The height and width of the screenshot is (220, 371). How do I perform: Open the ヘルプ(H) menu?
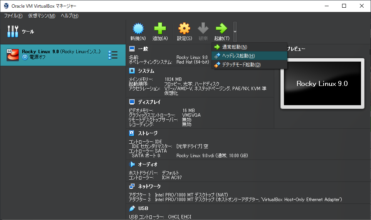point(70,16)
